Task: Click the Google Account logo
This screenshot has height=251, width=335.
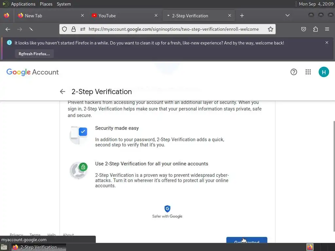Action: 32,72
